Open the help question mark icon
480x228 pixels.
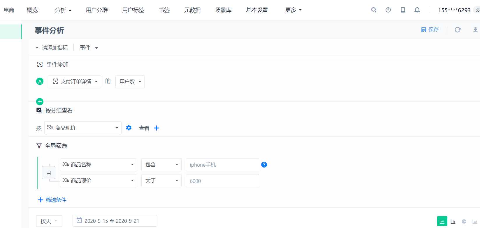coord(388,10)
